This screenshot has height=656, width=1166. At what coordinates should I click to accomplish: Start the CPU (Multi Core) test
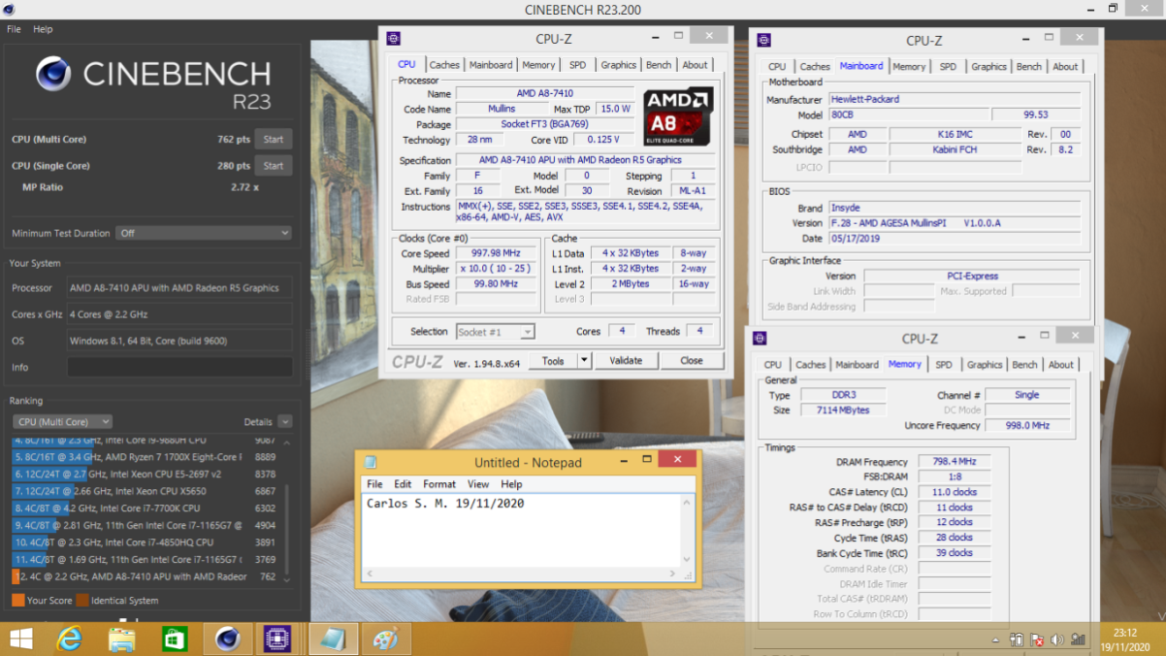click(274, 140)
